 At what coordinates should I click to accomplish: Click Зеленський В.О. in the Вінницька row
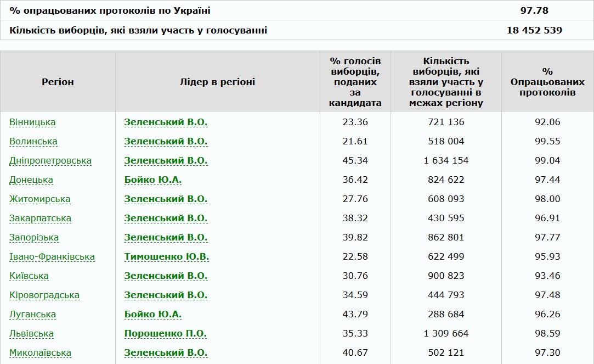[x=166, y=122]
